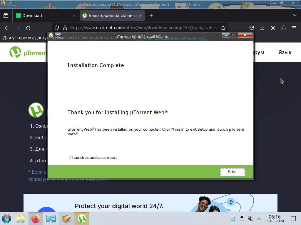Click the Thank you for installing µTorrent Web heading
Image resolution: width=301 pixels, height=225 pixels.
pyautogui.click(x=118, y=112)
